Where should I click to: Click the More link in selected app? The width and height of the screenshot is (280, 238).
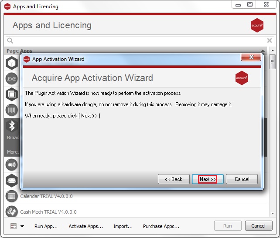coord(13,152)
